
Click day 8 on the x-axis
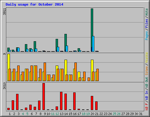click(x=40, y=114)
